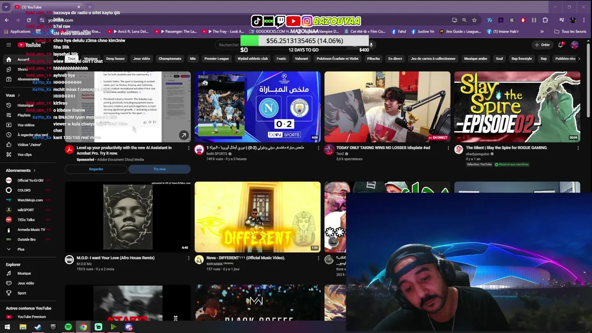Select the Deep house chip

click(x=115, y=59)
